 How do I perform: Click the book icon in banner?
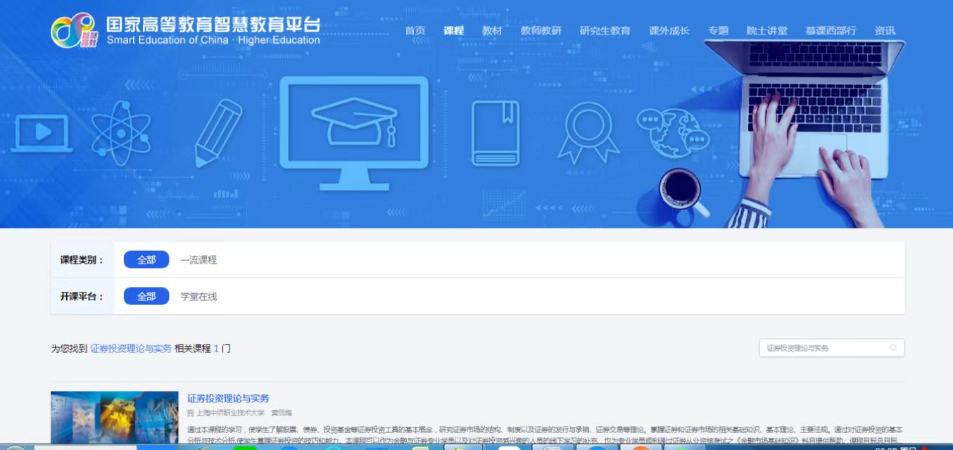click(x=496, y=134)
